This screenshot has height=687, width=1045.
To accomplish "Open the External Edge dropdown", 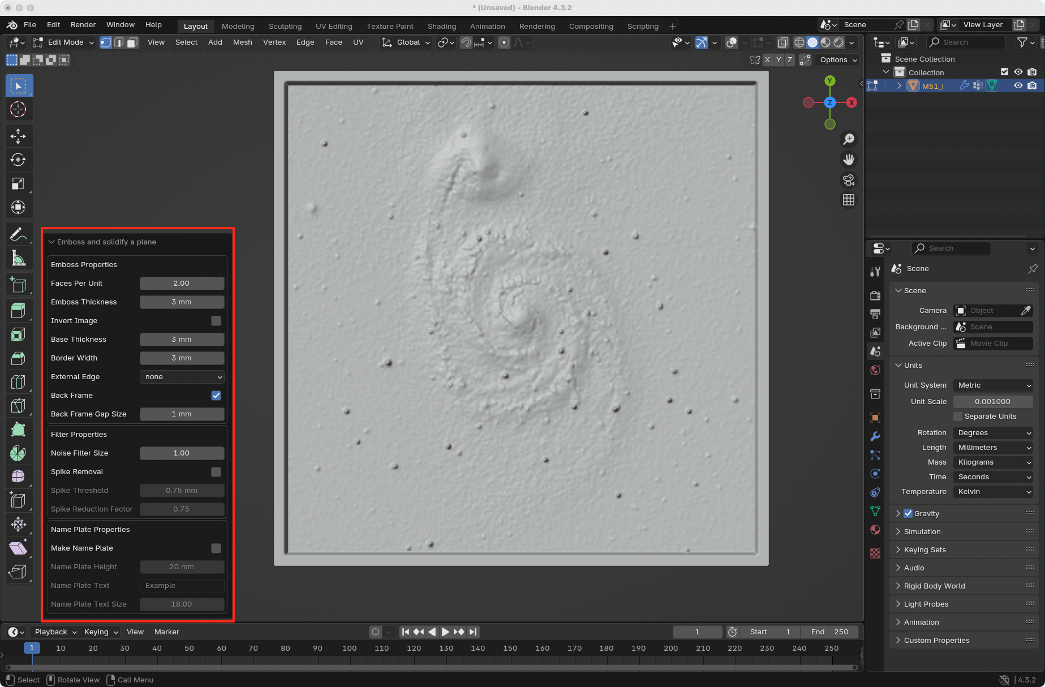I will tap(182, 376).
